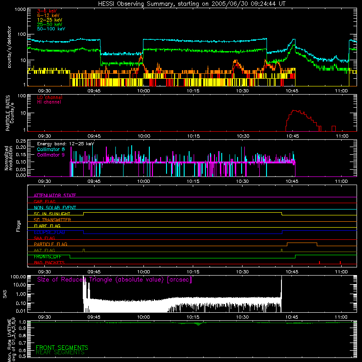The width and height of the screenshot is (362, 362).
Task: Click the SAS panel axis label
Action: pyautogui.click(x=5, y=294)
